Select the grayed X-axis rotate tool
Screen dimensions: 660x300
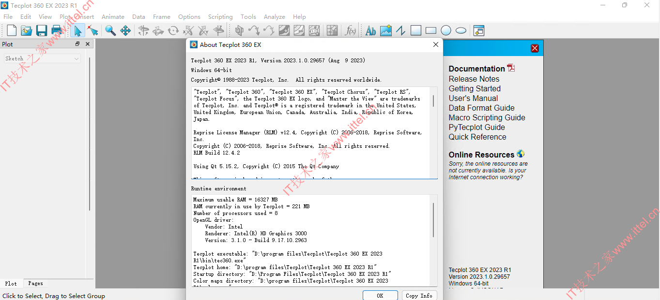click(x=188, y=30)
